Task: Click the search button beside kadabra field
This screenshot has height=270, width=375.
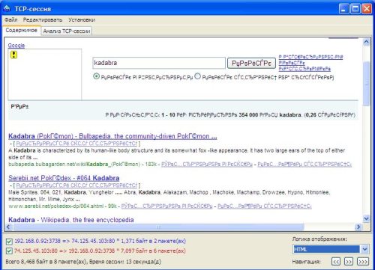Action: (x=251, y=63)
